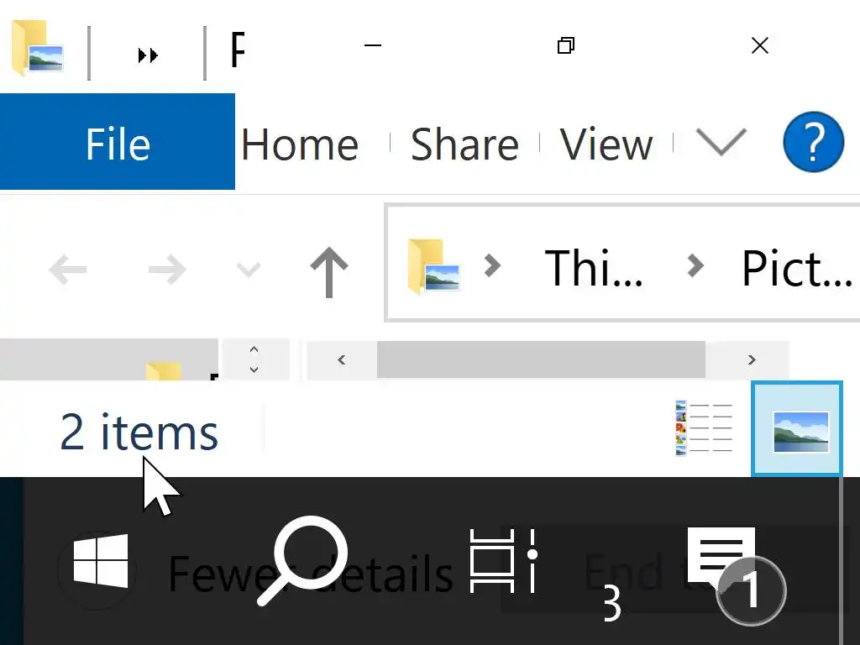Open the Home ribbon tab
Image resolution: width=860 pixels, height=645 pixels.
300,144
